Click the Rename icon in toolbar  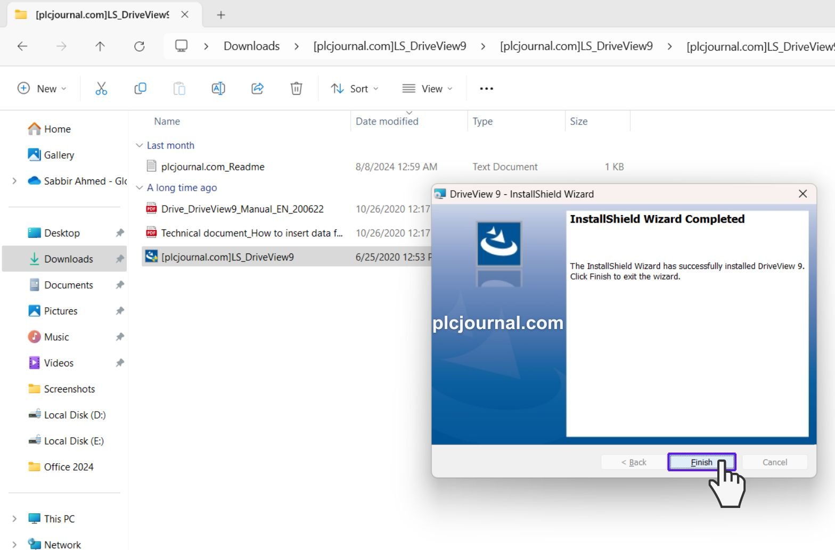pyautogui.click(x=218, y=88)
